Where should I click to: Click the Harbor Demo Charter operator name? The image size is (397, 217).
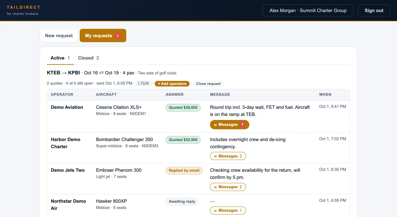pyautogui.click(x=66, y=143)
